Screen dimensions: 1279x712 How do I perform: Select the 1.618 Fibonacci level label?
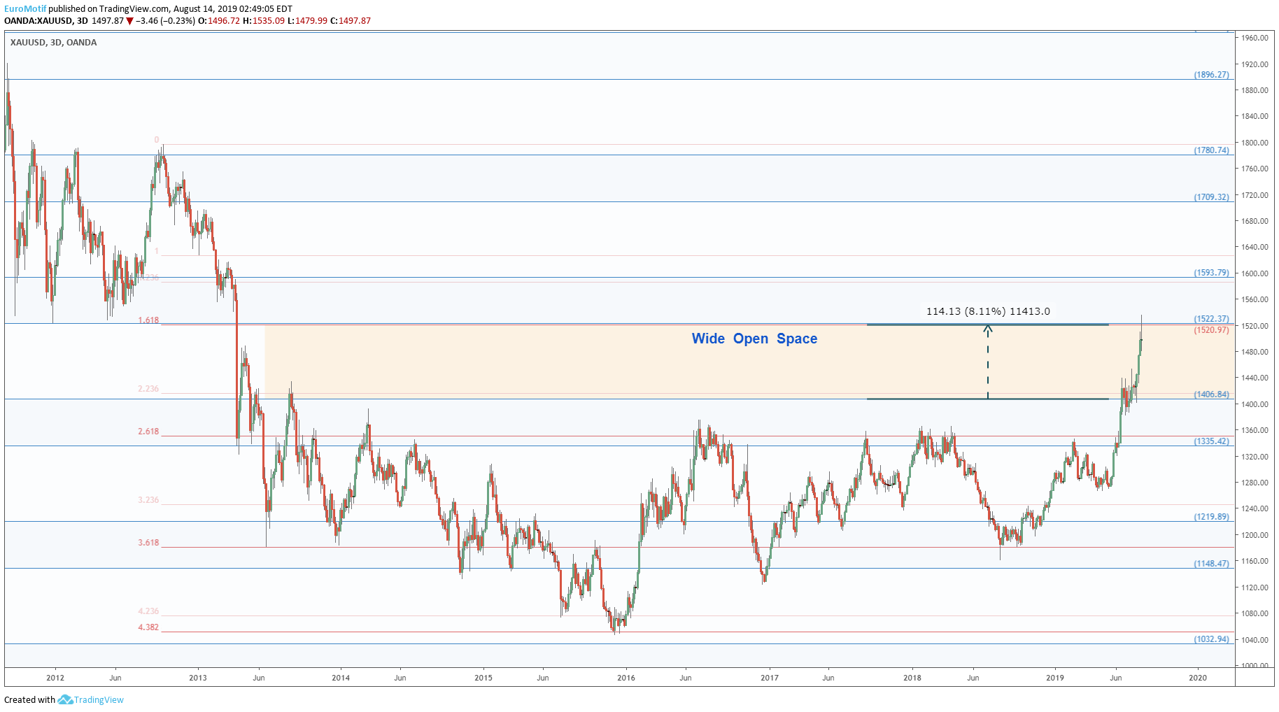pos(148,320)
